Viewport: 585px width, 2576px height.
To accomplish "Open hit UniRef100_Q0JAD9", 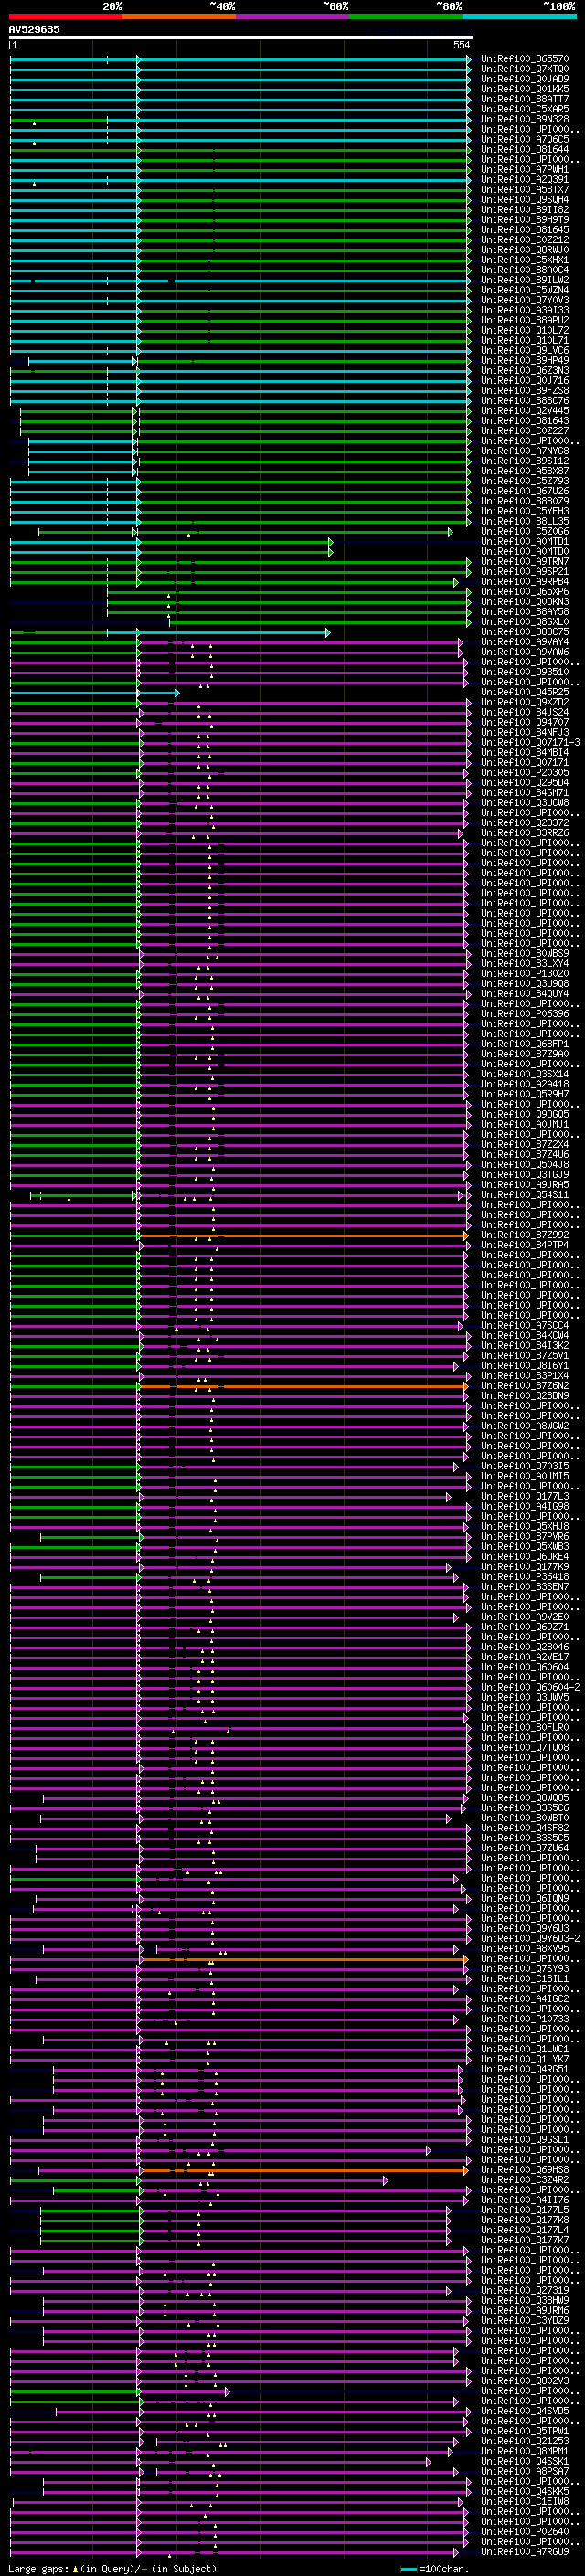I will (x=525, y=79).
